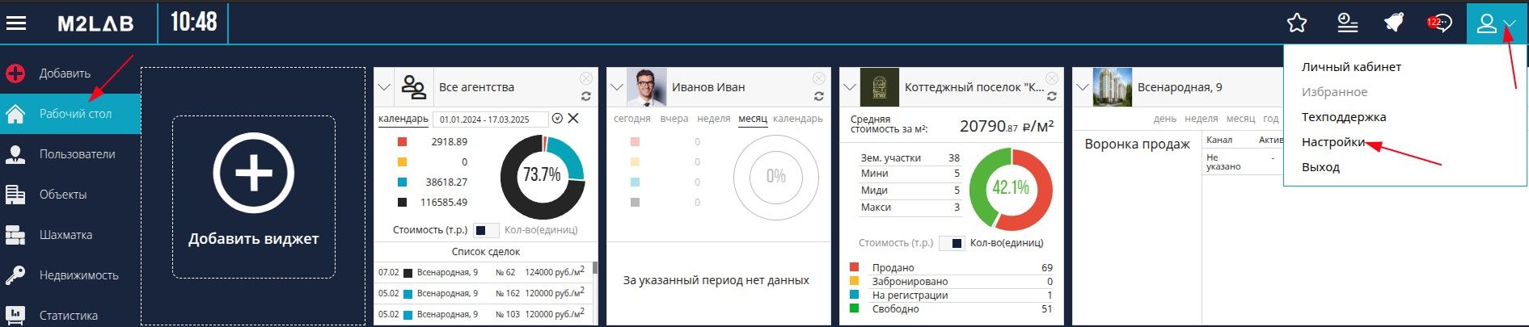Open Техподдержка from user menu

[1344, 117]
